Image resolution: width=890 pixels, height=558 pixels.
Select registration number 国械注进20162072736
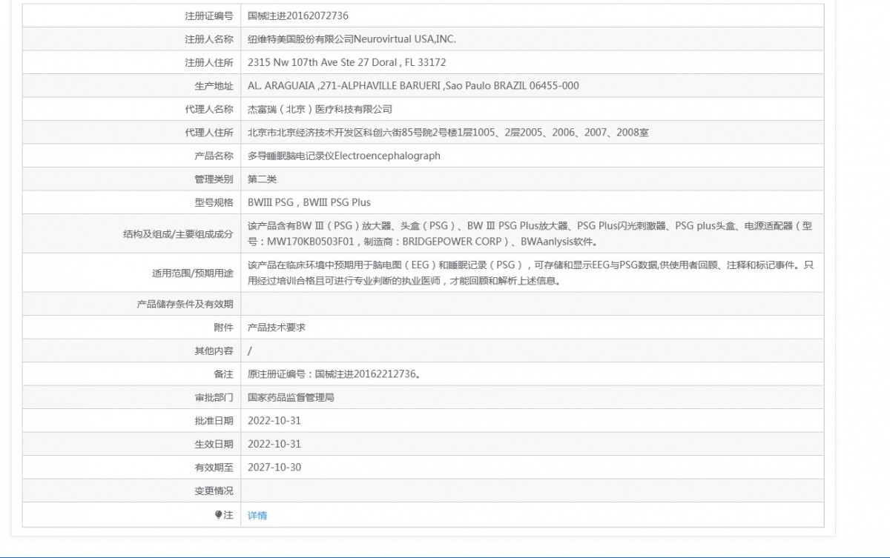(x=298, y=16)
